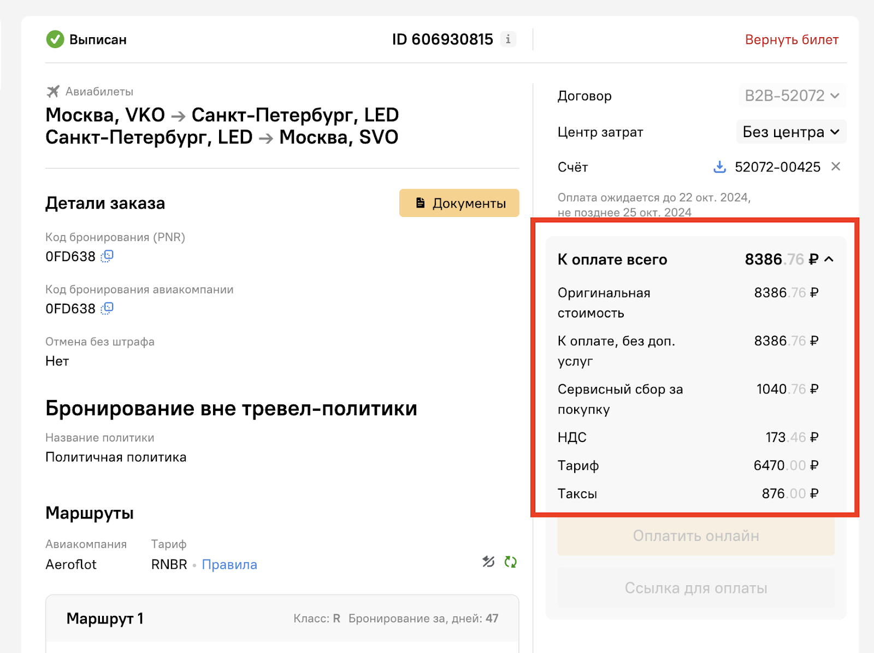
Task: Click the Ссылка для оплаты button
Action: (696, 588)
